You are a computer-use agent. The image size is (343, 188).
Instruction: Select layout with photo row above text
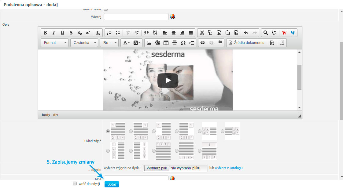(x=154, y=151)
